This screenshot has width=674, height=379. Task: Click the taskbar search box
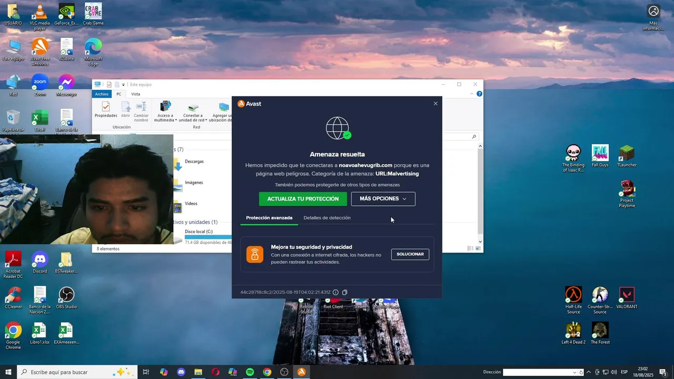click(x=77, y=372)
